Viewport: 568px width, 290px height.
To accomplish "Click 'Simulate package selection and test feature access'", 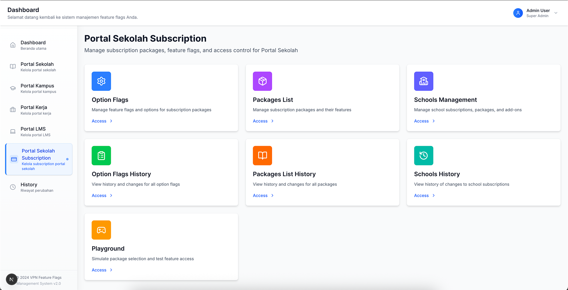I will pyautogui.click(x=143, y=259).
